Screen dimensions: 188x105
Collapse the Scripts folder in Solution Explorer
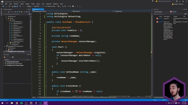tap(8, 20)
